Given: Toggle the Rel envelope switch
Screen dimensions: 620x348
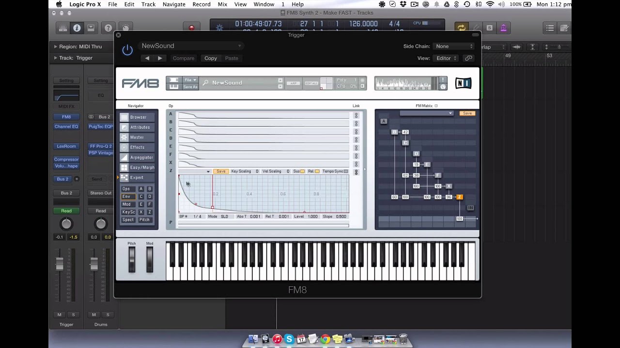Looking at the screenshot, I should click(x=317, y=171).
